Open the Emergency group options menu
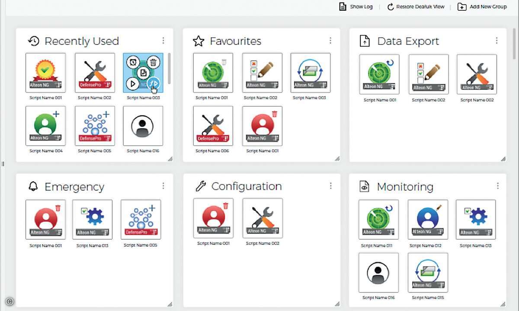 [163, 186]
